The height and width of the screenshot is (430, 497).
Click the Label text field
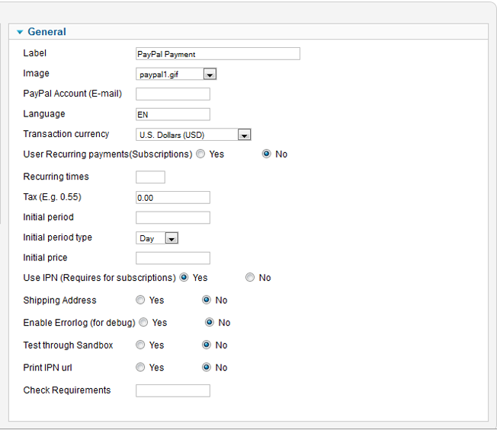point(217,54)
